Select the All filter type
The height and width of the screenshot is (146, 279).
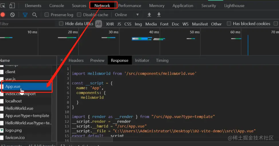pos(98,24)
